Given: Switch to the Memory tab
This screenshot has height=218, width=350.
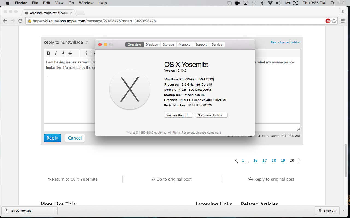Looking at the screenshot, I should coord(185,44).
